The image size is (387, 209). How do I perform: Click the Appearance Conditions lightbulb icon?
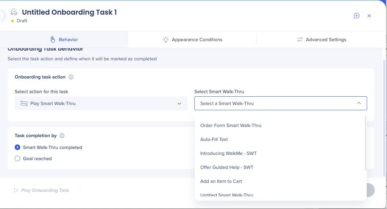coord(166,39)
